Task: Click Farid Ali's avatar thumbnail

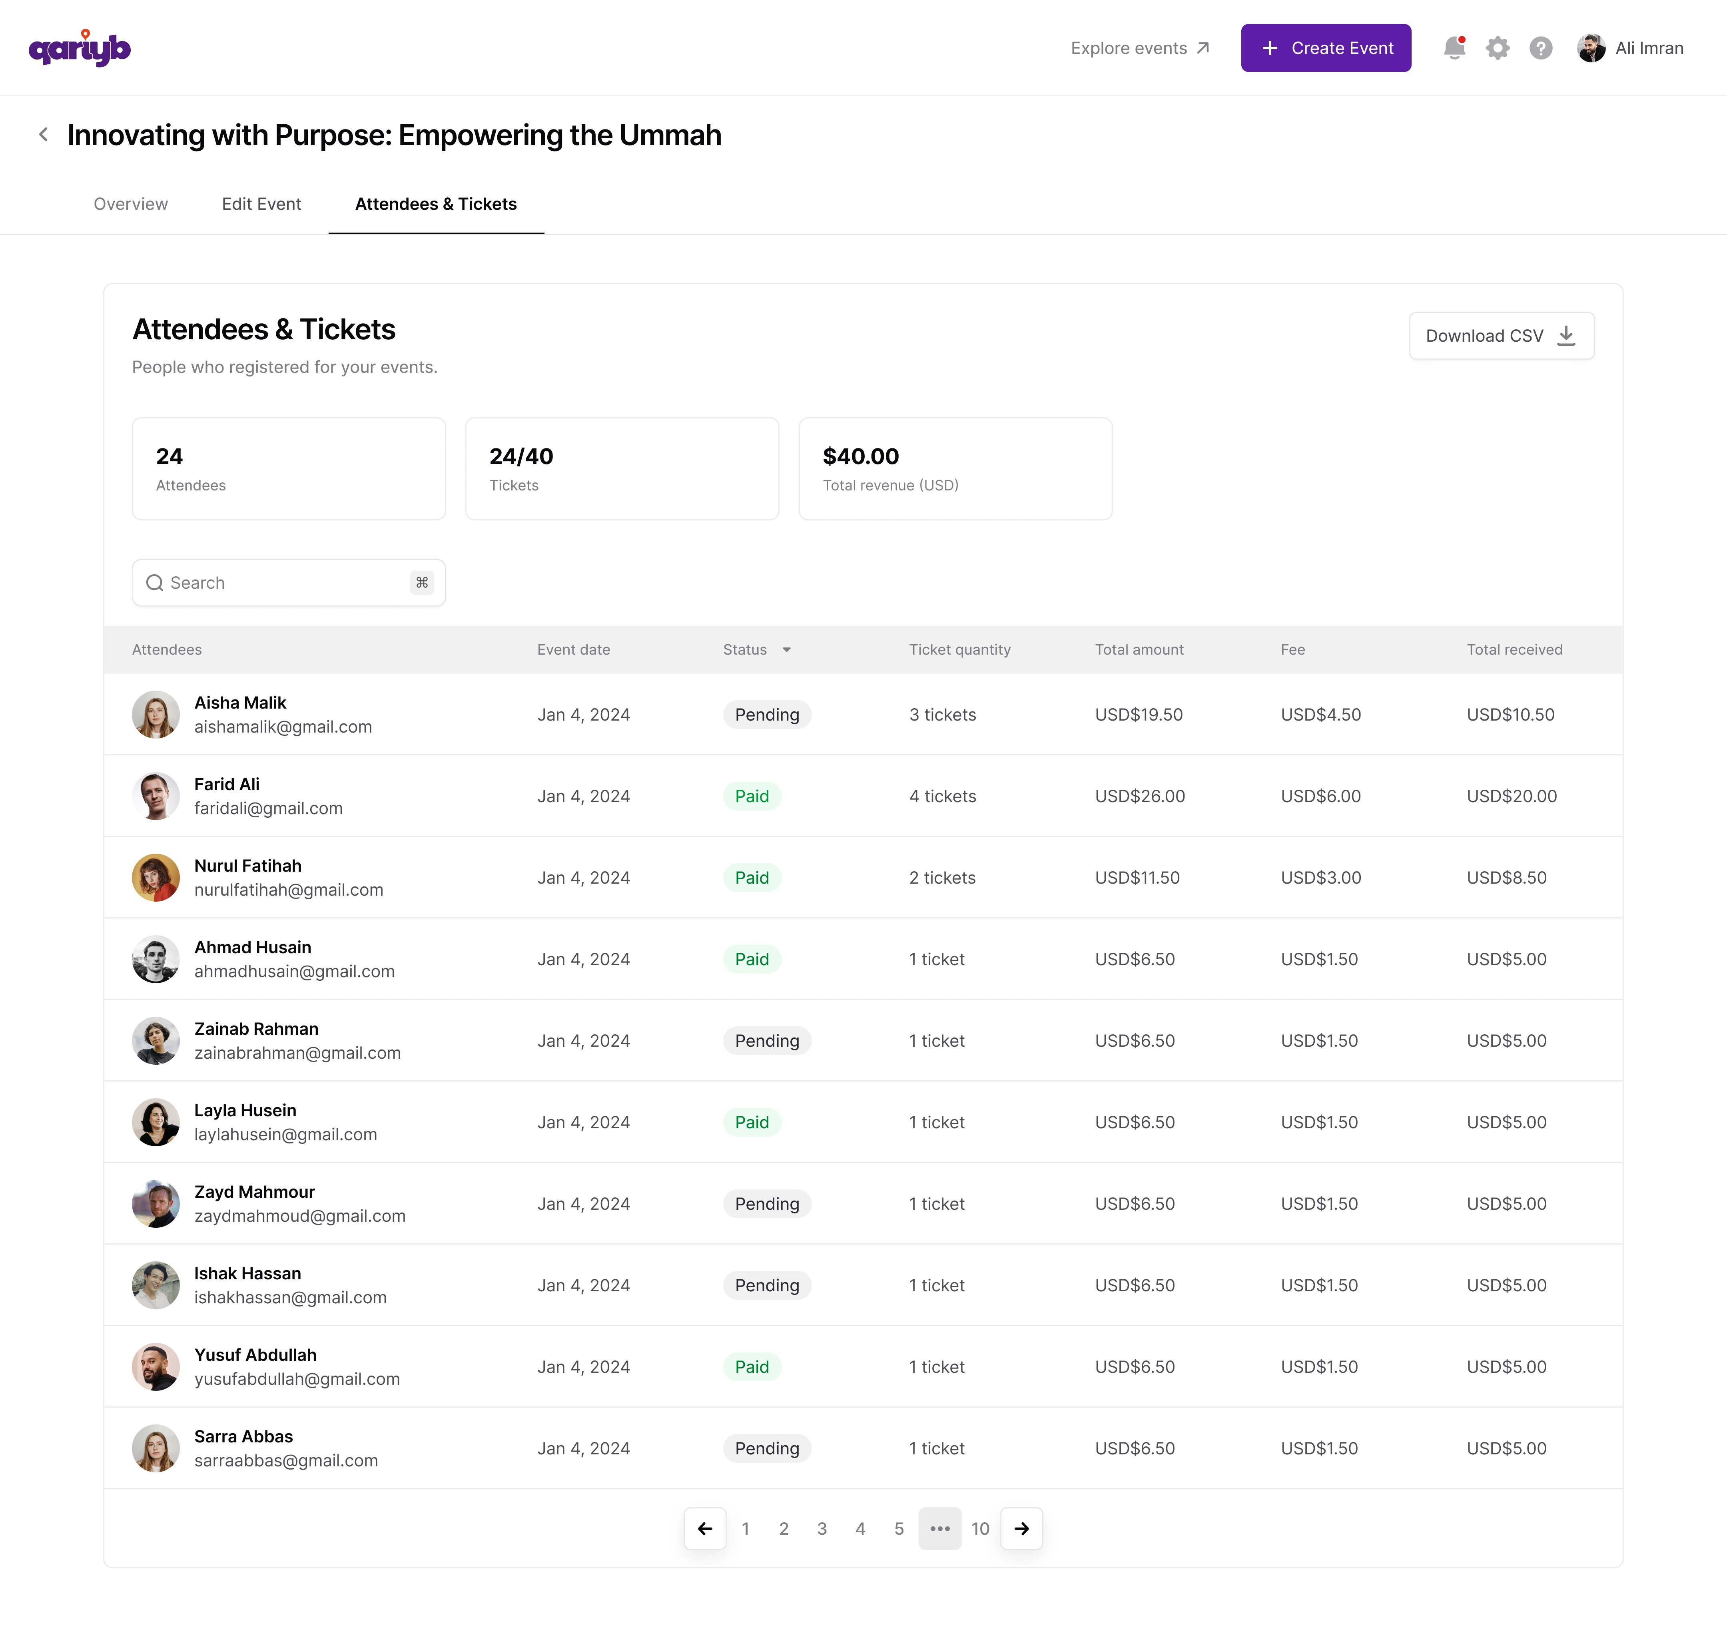Action: [156, 797]
